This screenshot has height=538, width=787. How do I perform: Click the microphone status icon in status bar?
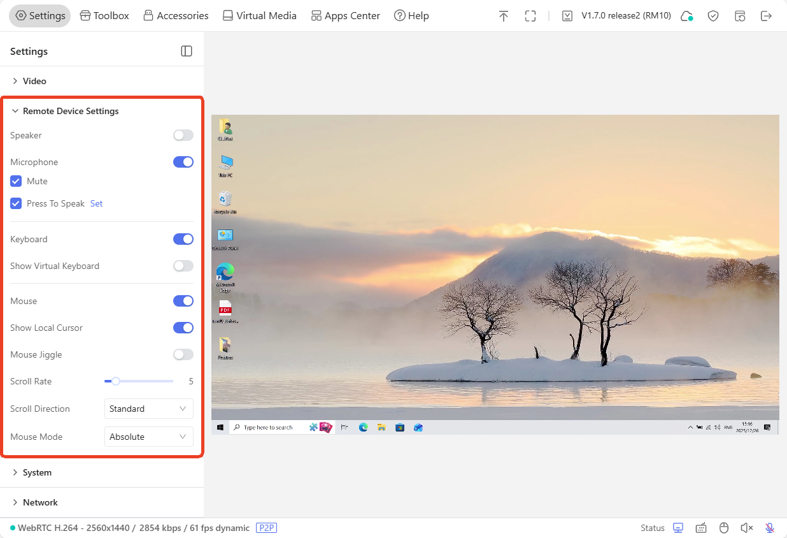point(770,528)
